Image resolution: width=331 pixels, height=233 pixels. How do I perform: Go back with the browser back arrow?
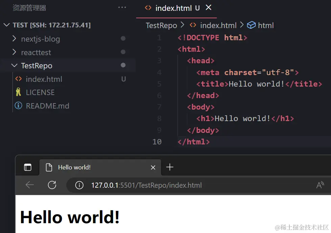tap(30, 185)
